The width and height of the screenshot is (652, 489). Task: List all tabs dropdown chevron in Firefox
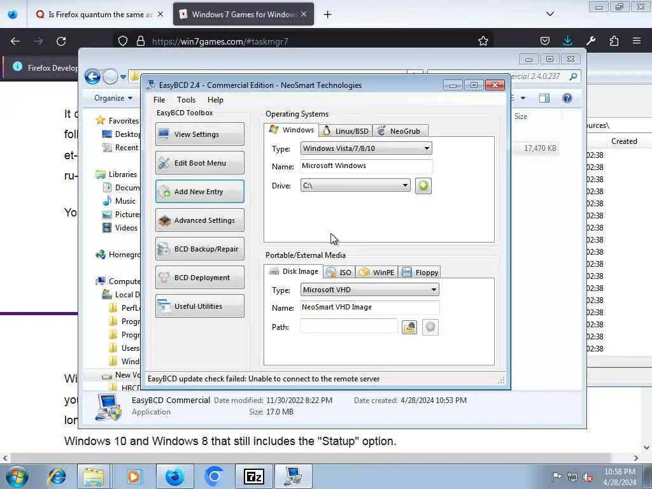(x=549, y=14)
